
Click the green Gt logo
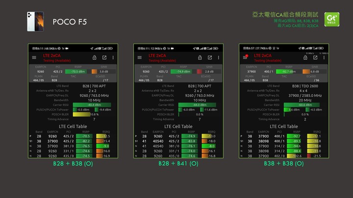point(332,19)
